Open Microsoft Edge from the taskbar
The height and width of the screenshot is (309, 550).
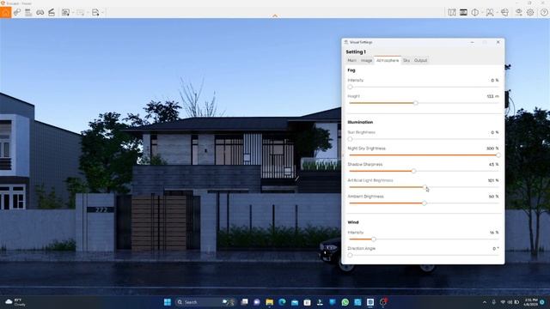pos(282,302)
